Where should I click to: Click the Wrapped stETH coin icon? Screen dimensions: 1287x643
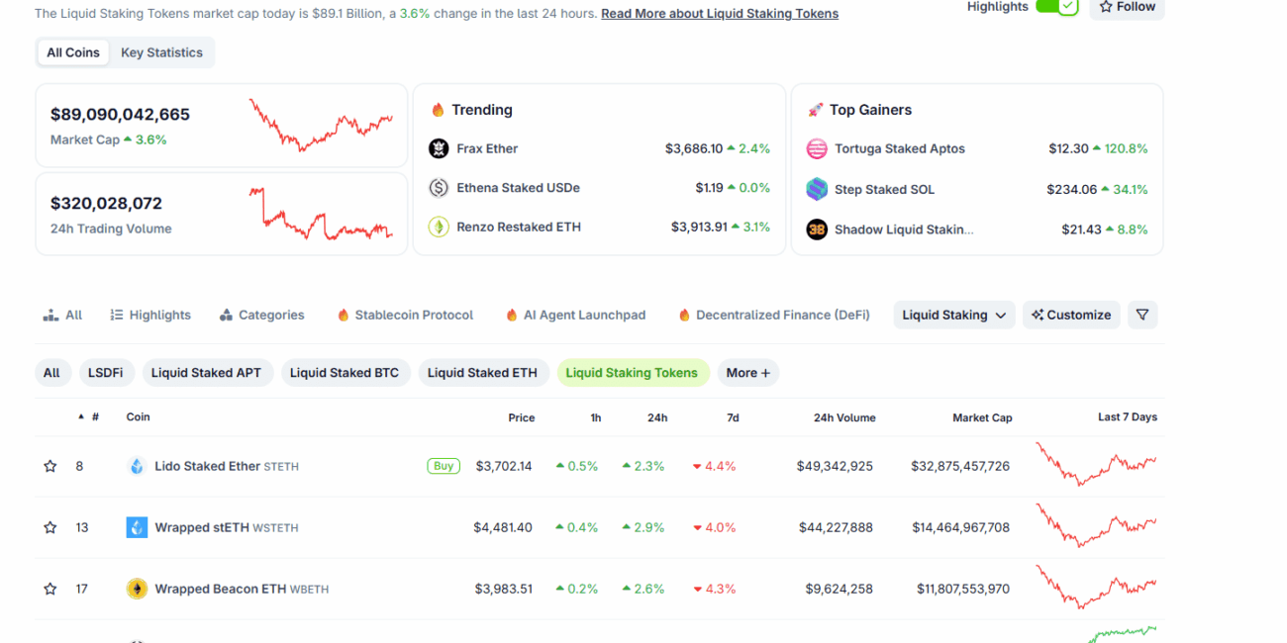click(x=137, y=527)
